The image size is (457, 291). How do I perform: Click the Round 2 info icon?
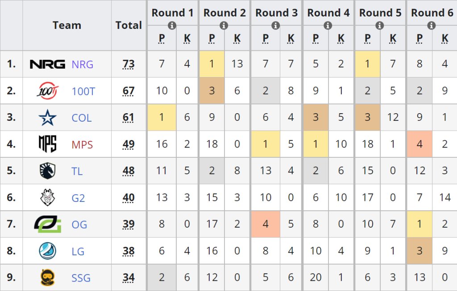(224, 25)
